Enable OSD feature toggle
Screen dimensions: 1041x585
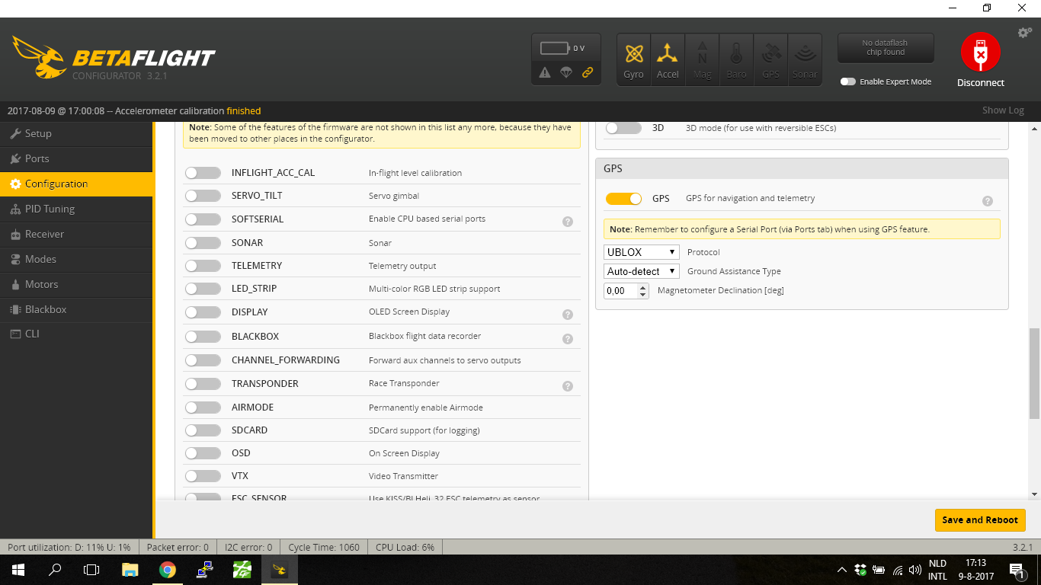[203, 453]
